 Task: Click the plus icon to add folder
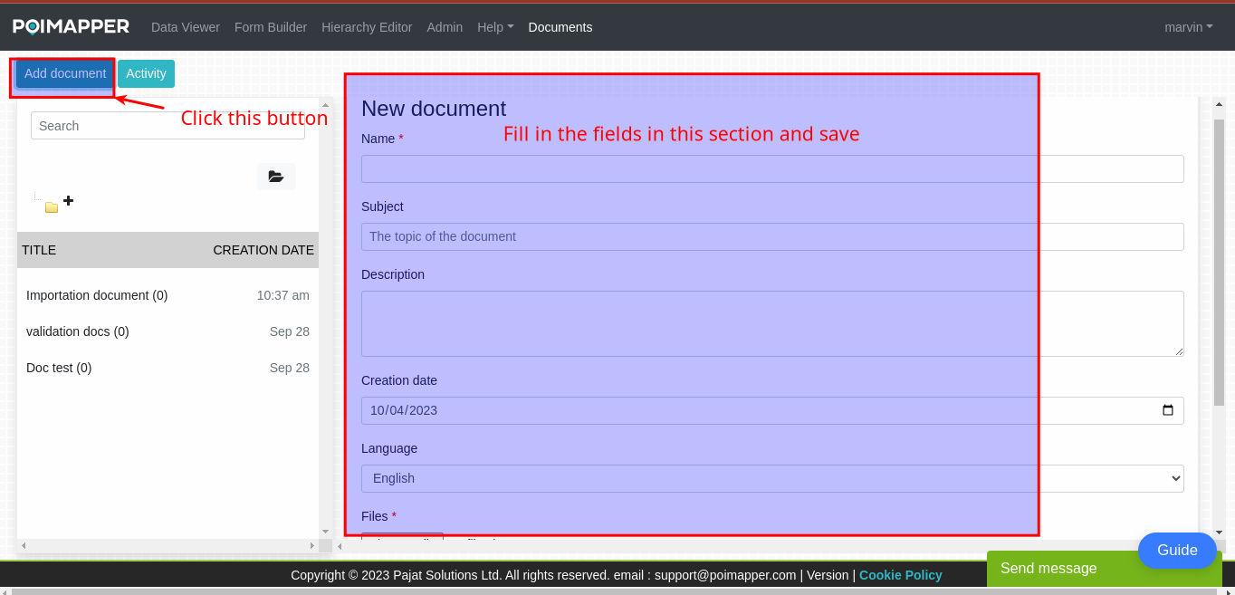(x=68, y=201)
